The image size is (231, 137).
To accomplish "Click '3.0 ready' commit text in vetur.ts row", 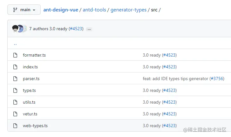I will [152, 114].
